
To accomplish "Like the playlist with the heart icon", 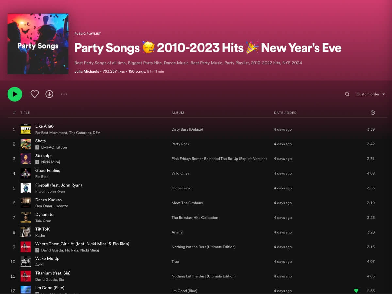I will (35, 94).
